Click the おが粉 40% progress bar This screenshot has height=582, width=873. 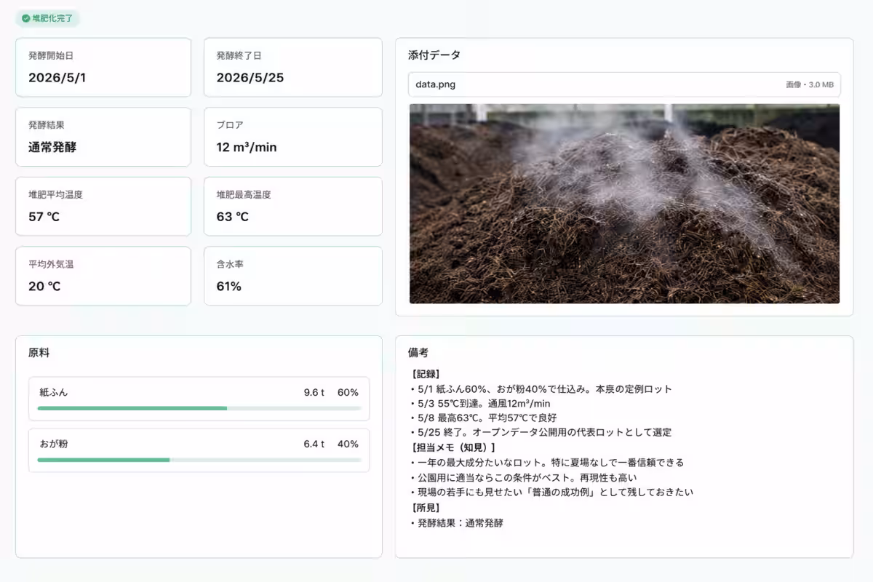point(199,460)
